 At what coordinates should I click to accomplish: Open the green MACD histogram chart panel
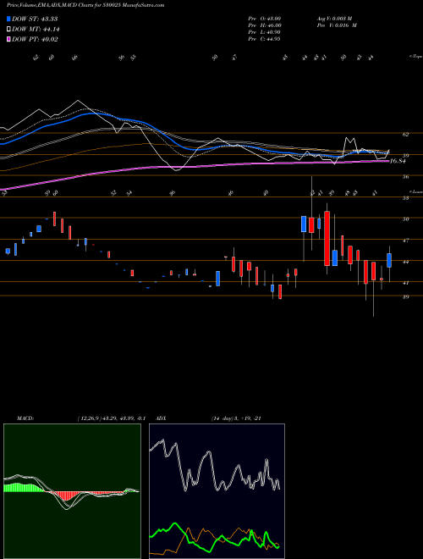pyautogui.click(x=72, y=491)
